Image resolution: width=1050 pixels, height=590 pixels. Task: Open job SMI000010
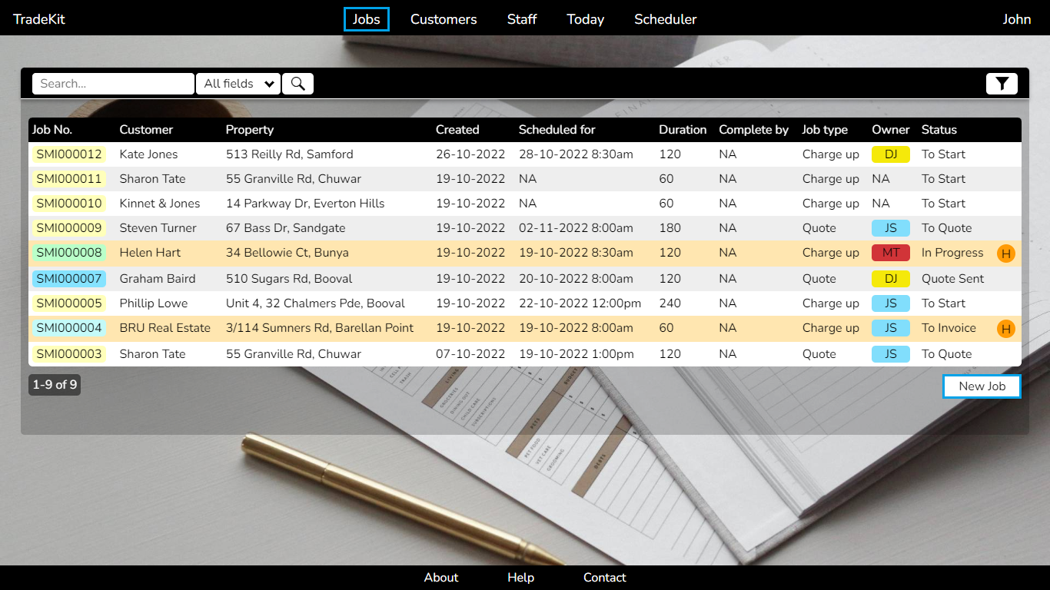(x=69, y=204)
